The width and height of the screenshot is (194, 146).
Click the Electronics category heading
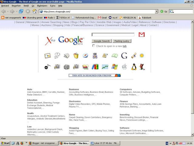[x=75, y=101]
